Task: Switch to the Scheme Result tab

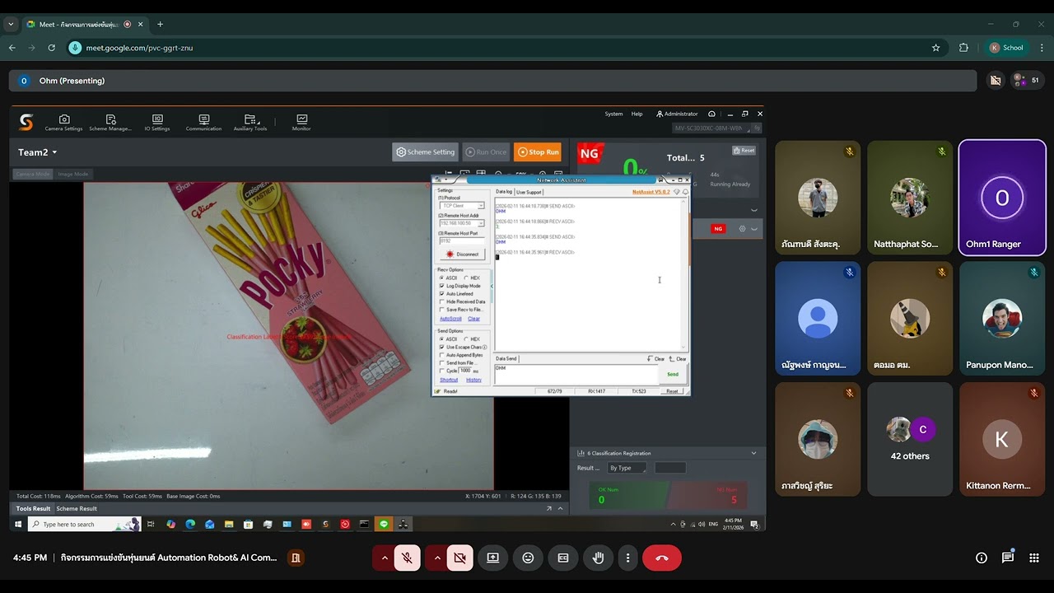Action: (x=77, y=508)
